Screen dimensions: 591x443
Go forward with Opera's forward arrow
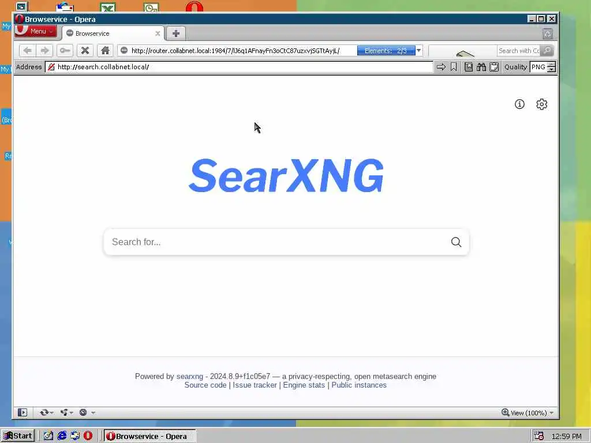pos(44,51)
